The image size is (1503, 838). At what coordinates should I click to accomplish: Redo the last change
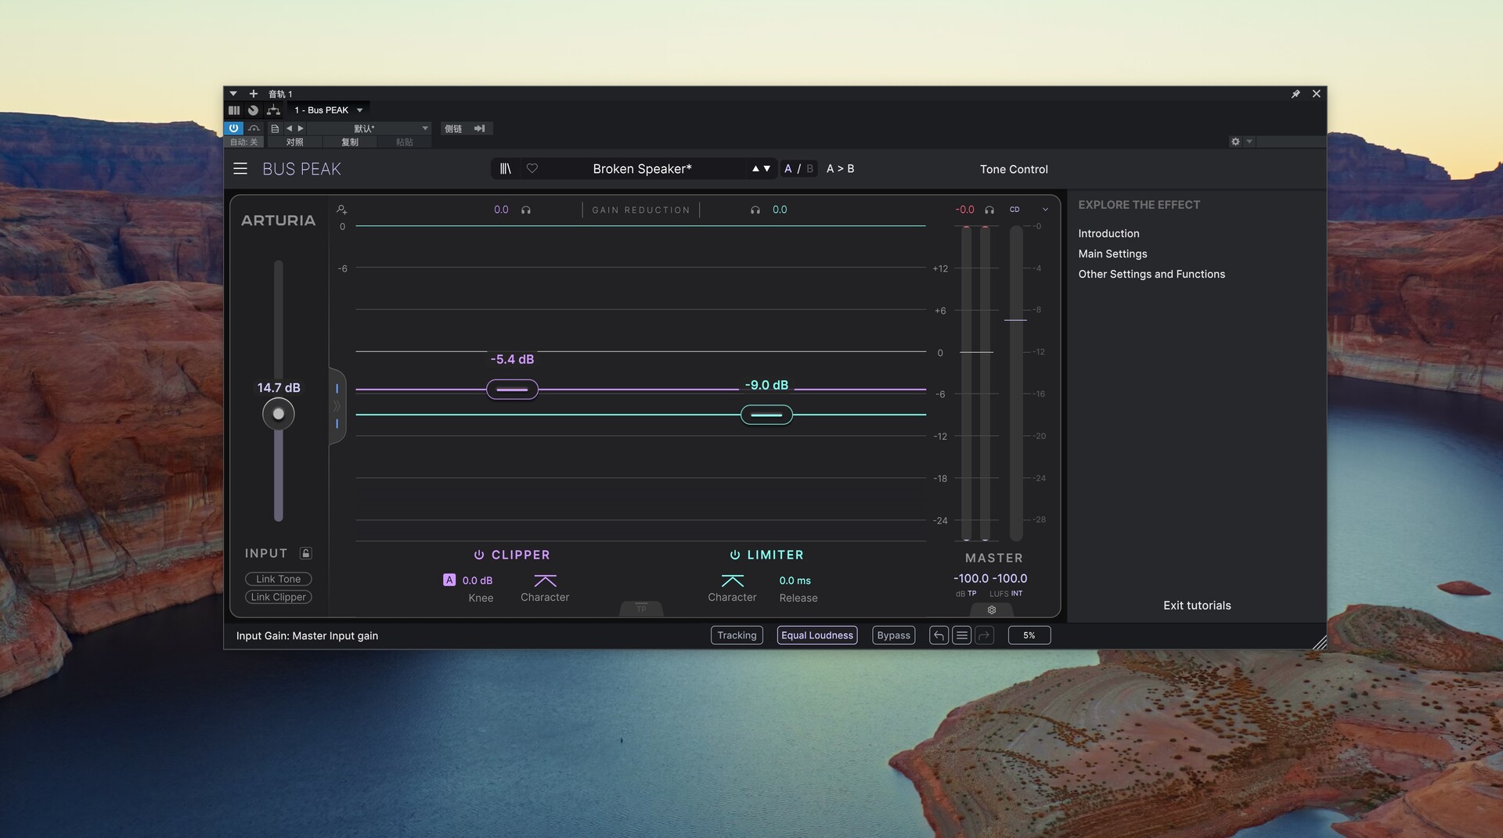pos(985,635)
